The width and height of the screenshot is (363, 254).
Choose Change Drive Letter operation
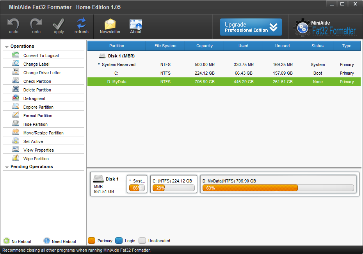click(43, 72)
